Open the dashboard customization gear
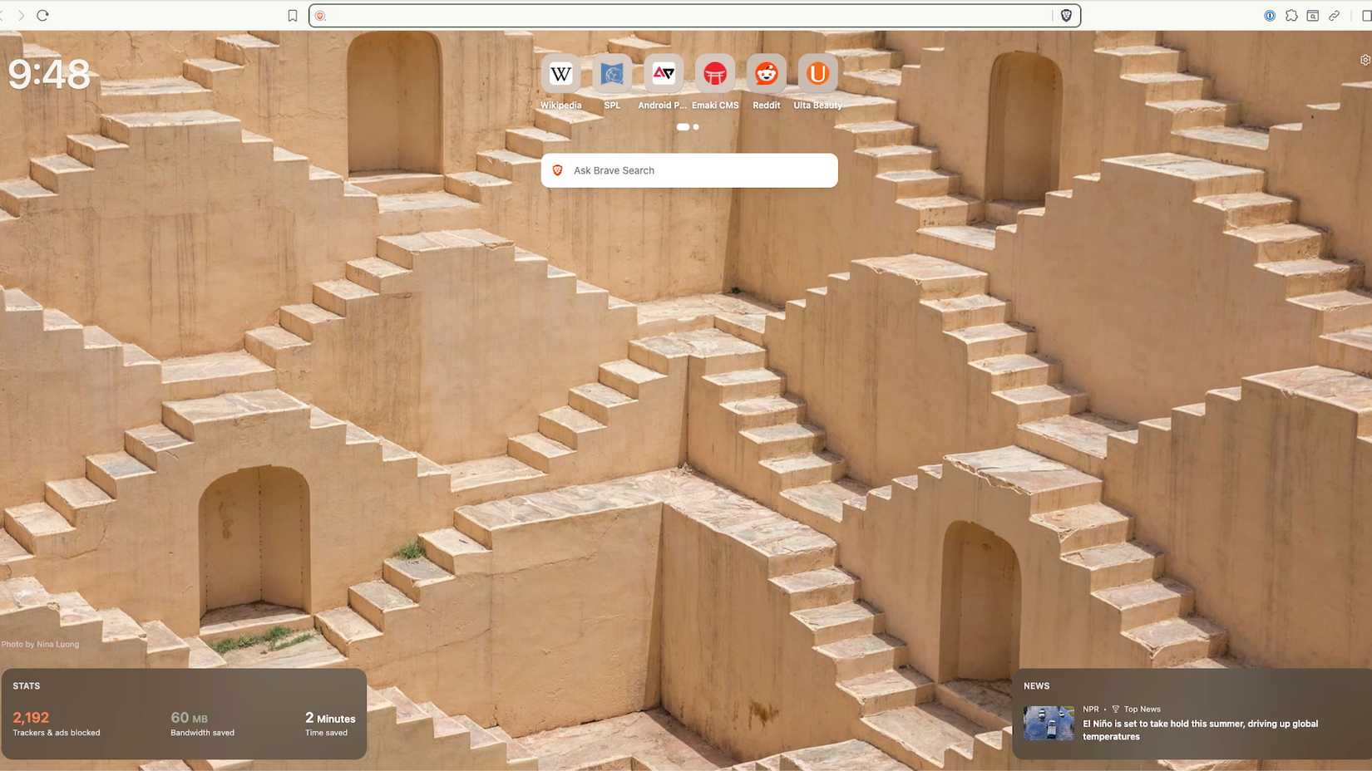The image size is (1372, 771). point(1365,59)
